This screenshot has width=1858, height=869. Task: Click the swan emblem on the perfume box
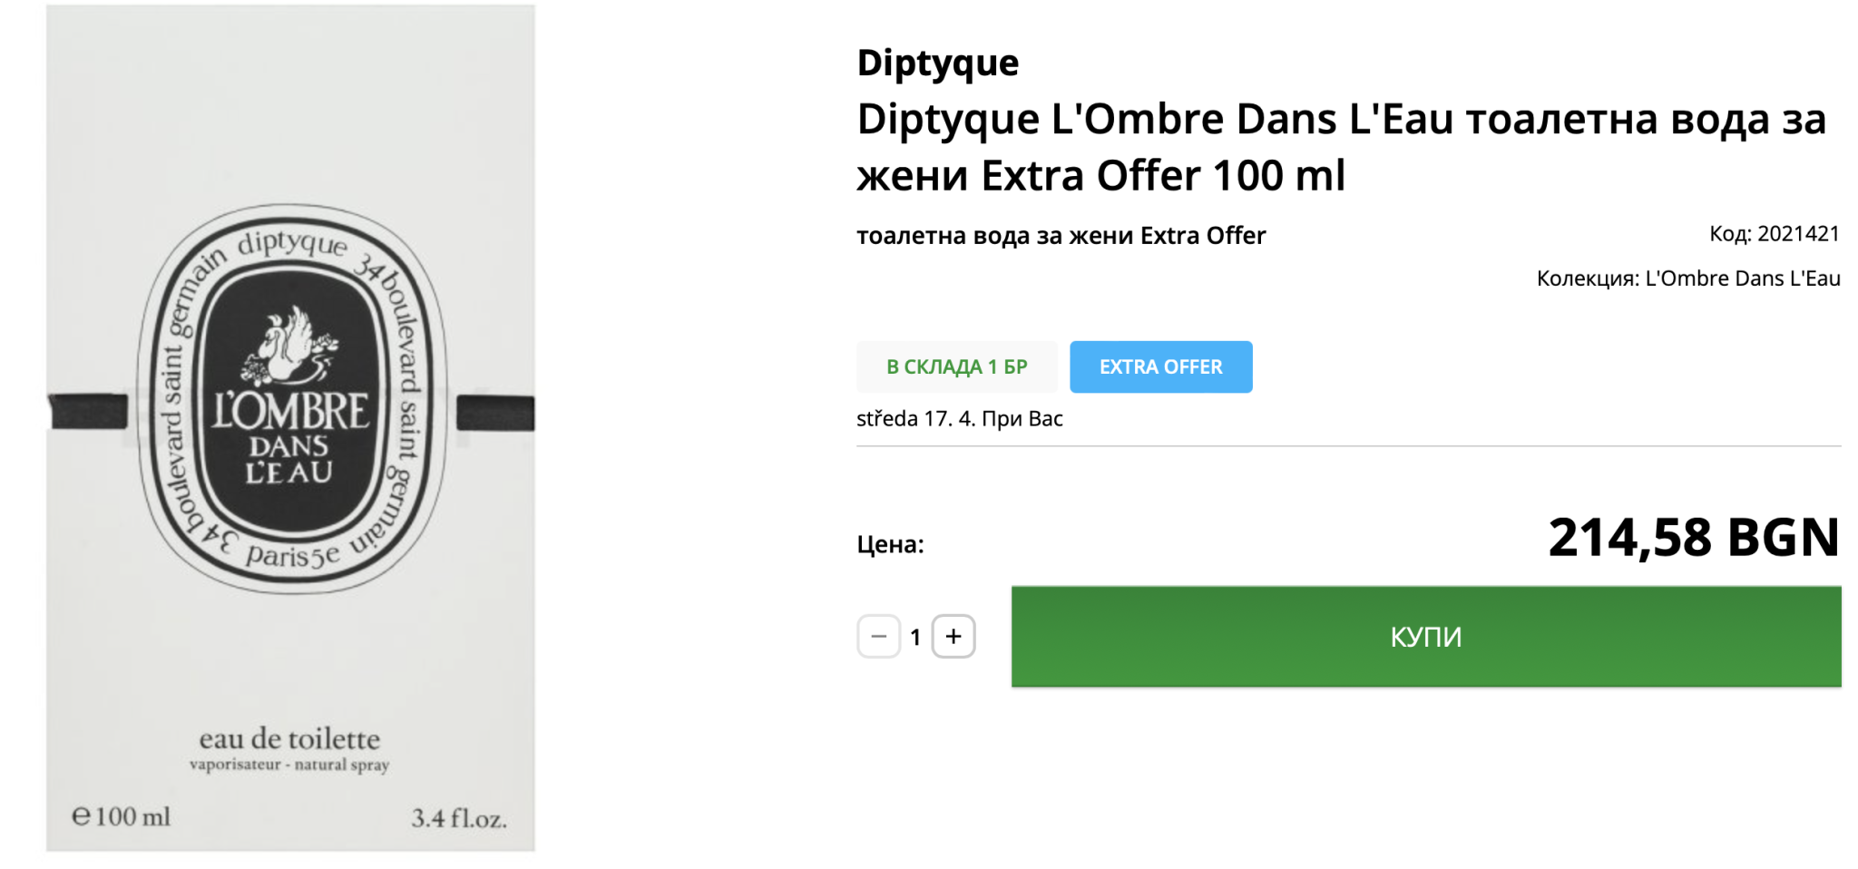pyautogui.click(x=290, y=345)
